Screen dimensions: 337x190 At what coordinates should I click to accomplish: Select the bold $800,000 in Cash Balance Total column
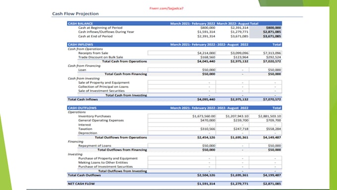coord(274,28)
